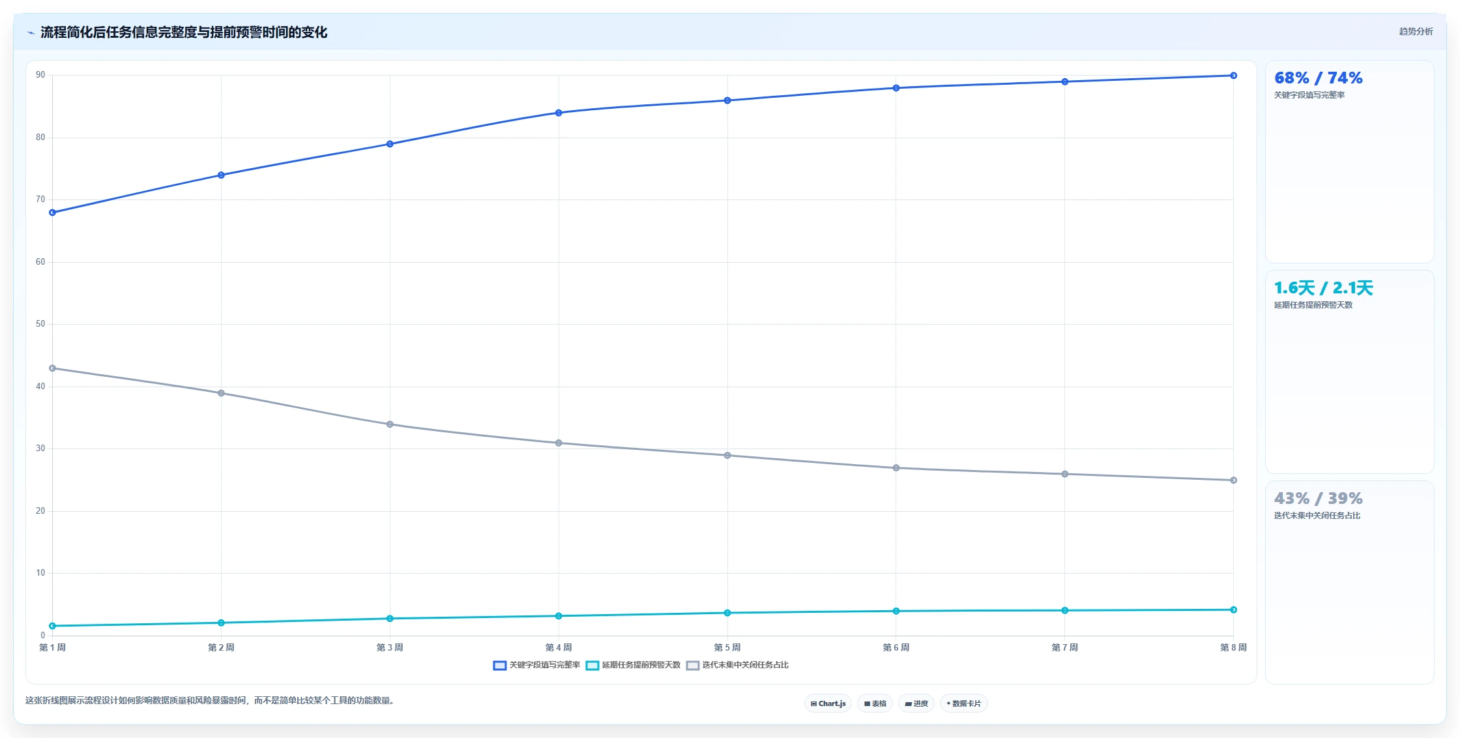Click the 68% / 74% card value
The image size is (1460, 738).
pyautogui.click(x=1318, y=78)
